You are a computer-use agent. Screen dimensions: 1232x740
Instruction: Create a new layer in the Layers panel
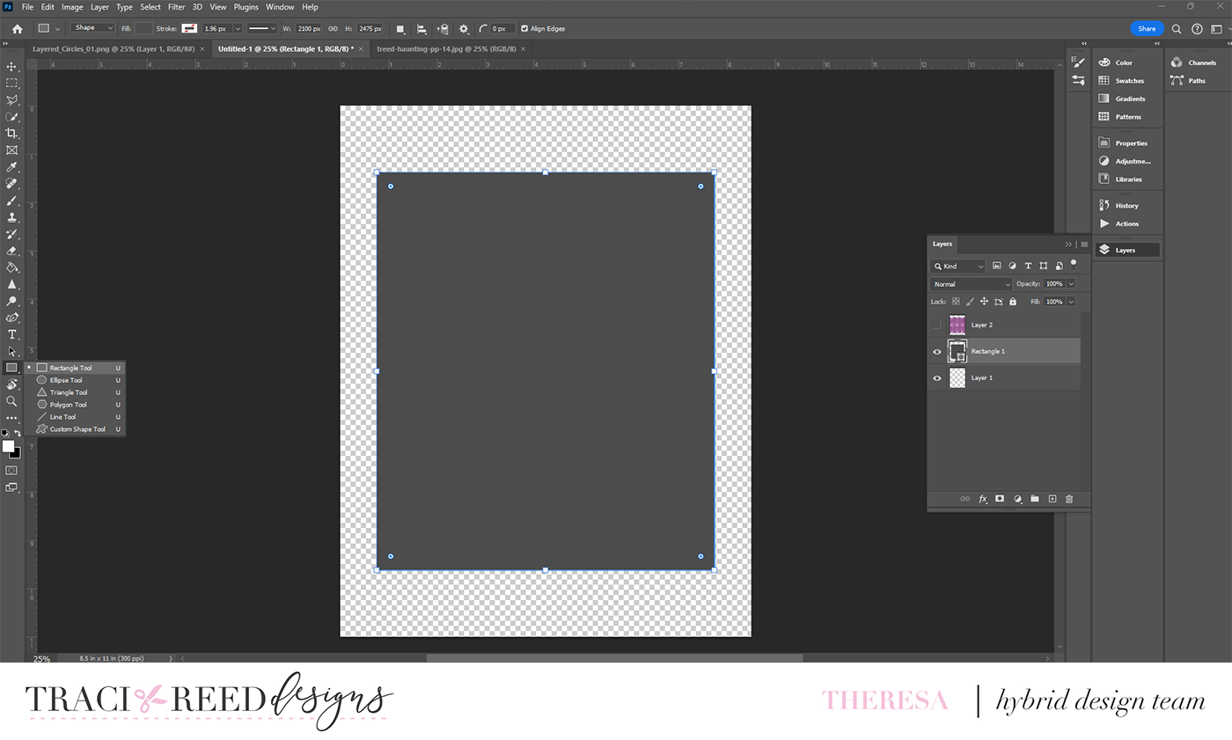(1052, 499)
